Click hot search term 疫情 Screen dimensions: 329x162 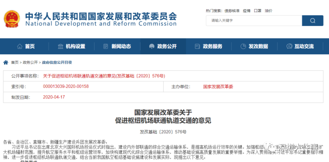point(246,11)
